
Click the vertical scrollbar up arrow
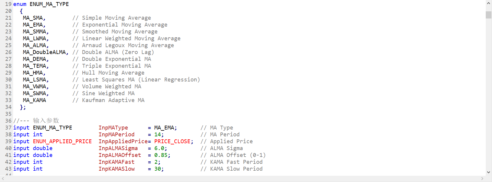[488, 4]
